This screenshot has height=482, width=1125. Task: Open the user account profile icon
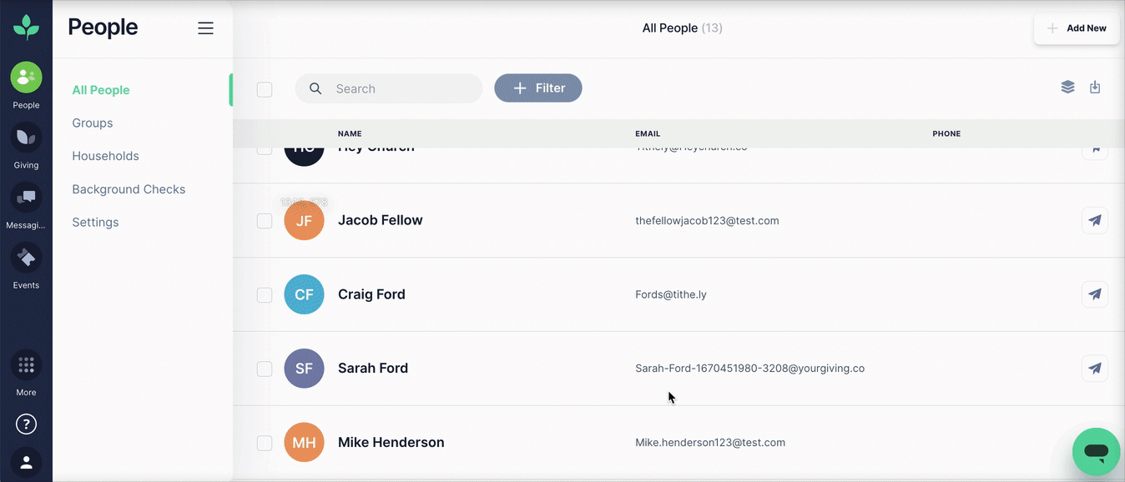pos(26,461)
